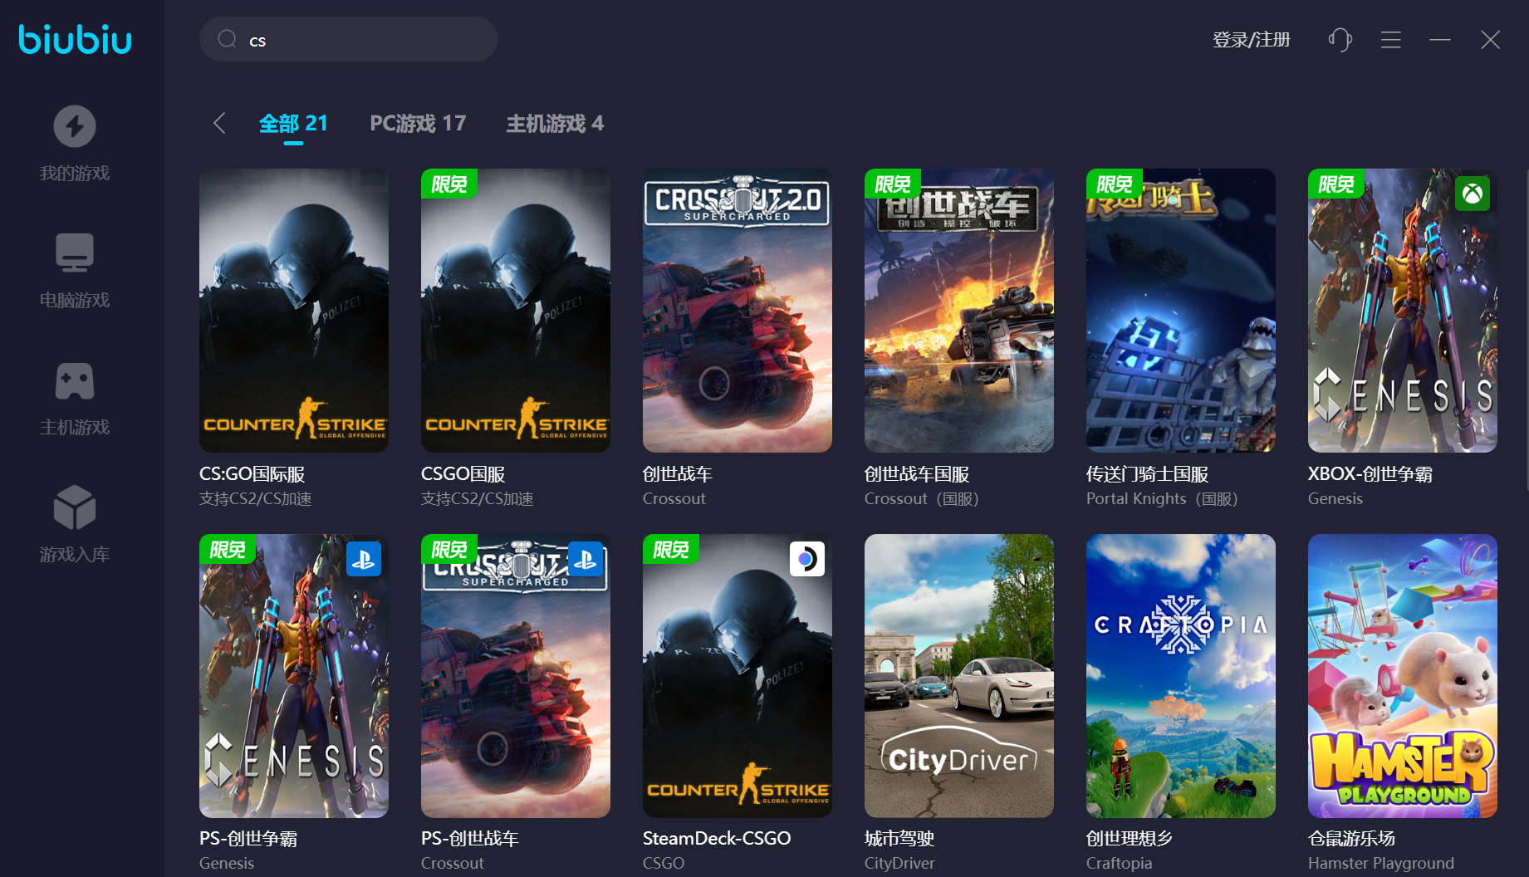The image size is (1529, 877).
Task: Click in the search field containing cs
Action: coord(365,40)
